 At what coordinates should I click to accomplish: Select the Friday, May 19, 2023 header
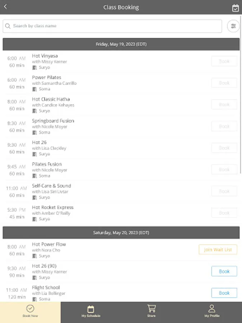[x=121, y=44]
